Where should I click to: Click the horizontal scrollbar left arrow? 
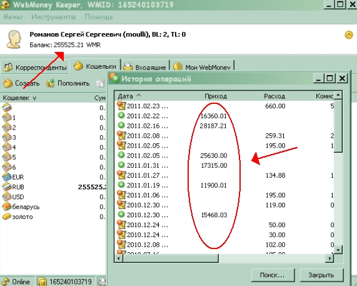[118, 258]
